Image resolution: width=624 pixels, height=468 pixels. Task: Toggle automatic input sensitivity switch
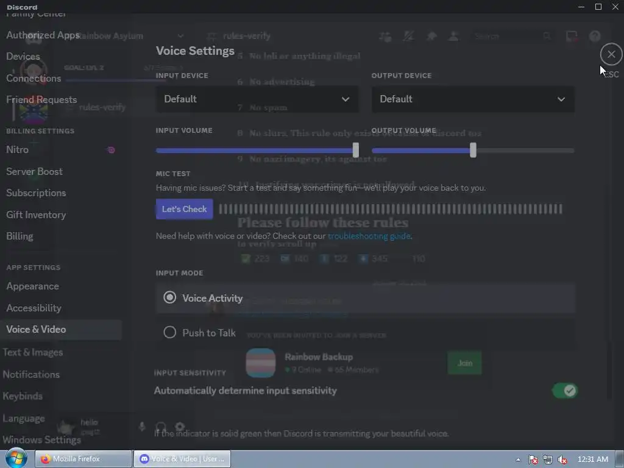[565, 391]
